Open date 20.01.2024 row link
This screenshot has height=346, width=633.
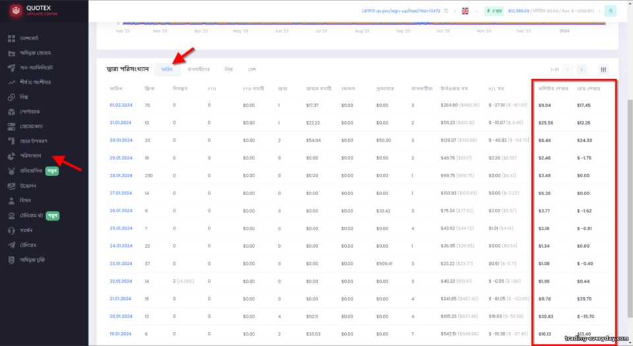click(x=121, y=316)
